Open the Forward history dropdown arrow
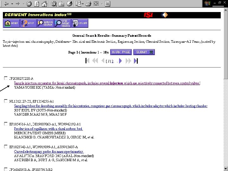Viewport: 228px width, 171px height. (x=23, y=4)
